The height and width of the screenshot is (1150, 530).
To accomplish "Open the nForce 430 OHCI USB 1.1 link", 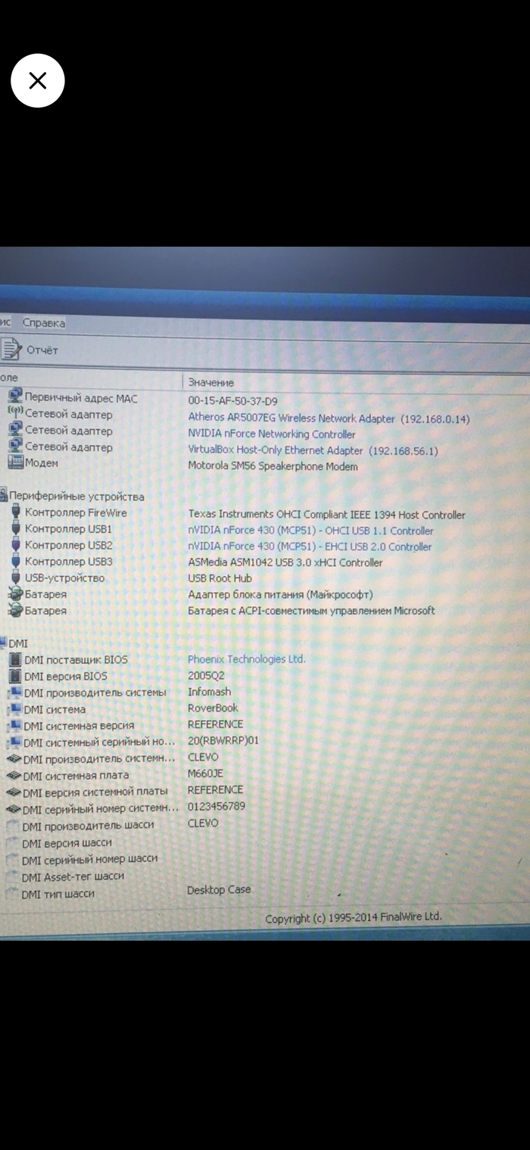I will point(310,531).
